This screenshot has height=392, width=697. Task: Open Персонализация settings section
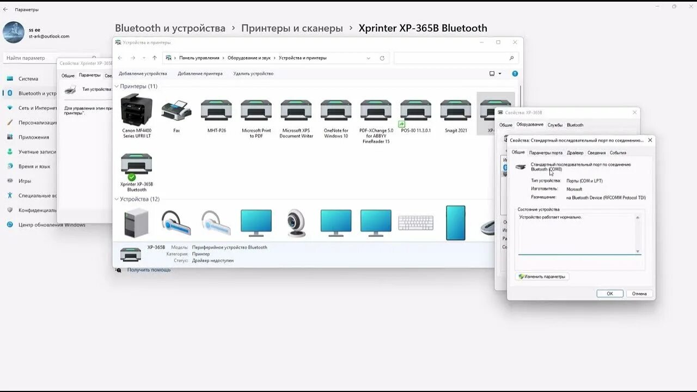33,122
